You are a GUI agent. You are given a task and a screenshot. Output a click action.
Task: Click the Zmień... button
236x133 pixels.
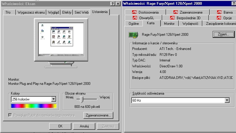224,34
